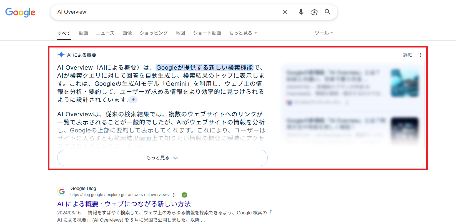
Task: Open result AI による概要 : ウェブにつながる新しい方法
Action: click(124, 204)
